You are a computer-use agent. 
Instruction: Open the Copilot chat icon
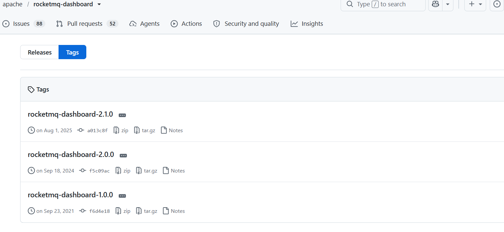pyautogui.click(x=436, y=4)
